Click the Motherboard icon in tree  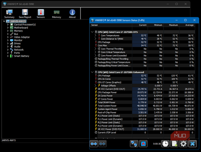coord(12,28)
